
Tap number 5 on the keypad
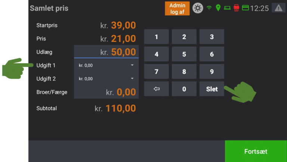pos(184,54)
